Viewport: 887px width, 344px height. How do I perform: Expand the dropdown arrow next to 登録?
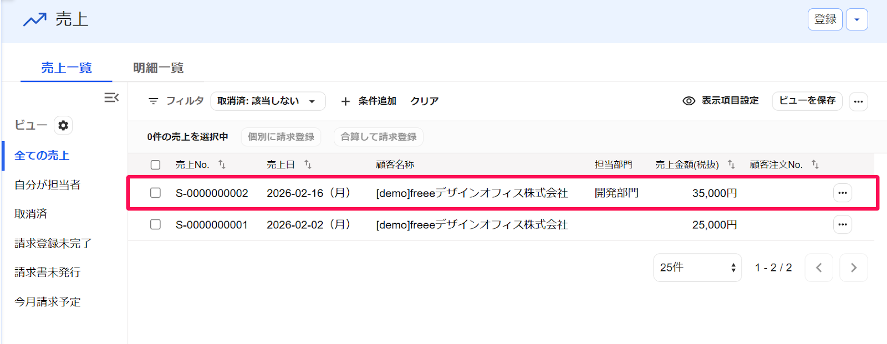[857, 19]
